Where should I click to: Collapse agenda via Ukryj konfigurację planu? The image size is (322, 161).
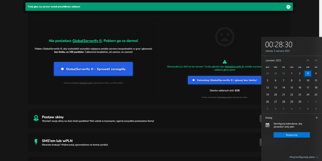304,157
